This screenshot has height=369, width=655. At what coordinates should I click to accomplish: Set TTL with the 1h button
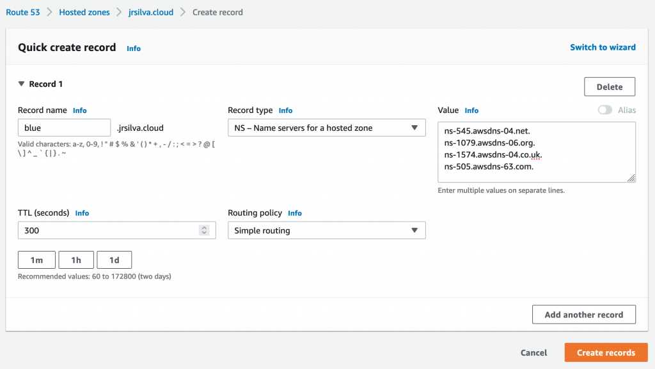coord(76,260)
